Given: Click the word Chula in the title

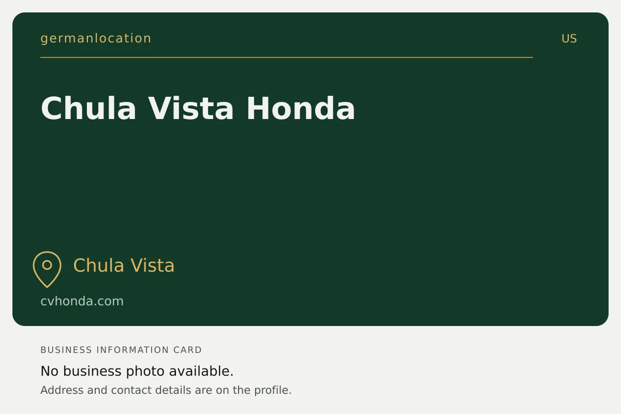Looking at the screenshot, I should (x=88, y=109).
